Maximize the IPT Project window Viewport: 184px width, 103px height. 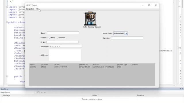tap(149, 5)
